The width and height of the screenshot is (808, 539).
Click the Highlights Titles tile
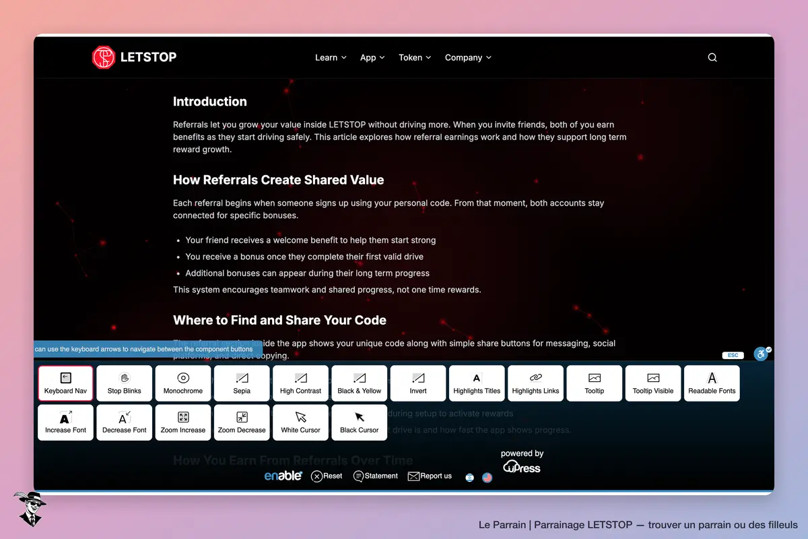[x=477, y=383]
